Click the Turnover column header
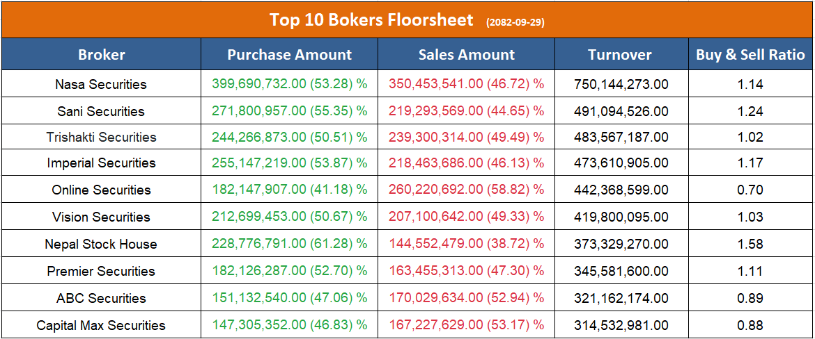 620,55
